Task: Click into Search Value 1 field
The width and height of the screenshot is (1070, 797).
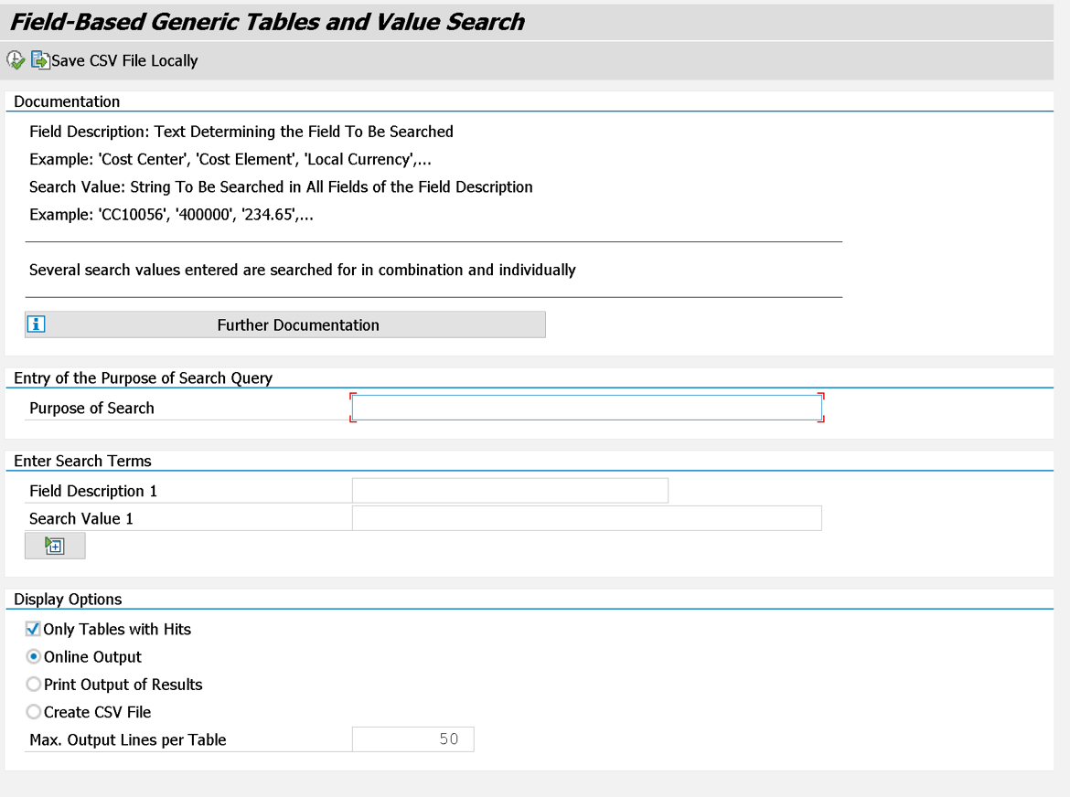Action: pyautogui.click(x=586, y=518)
